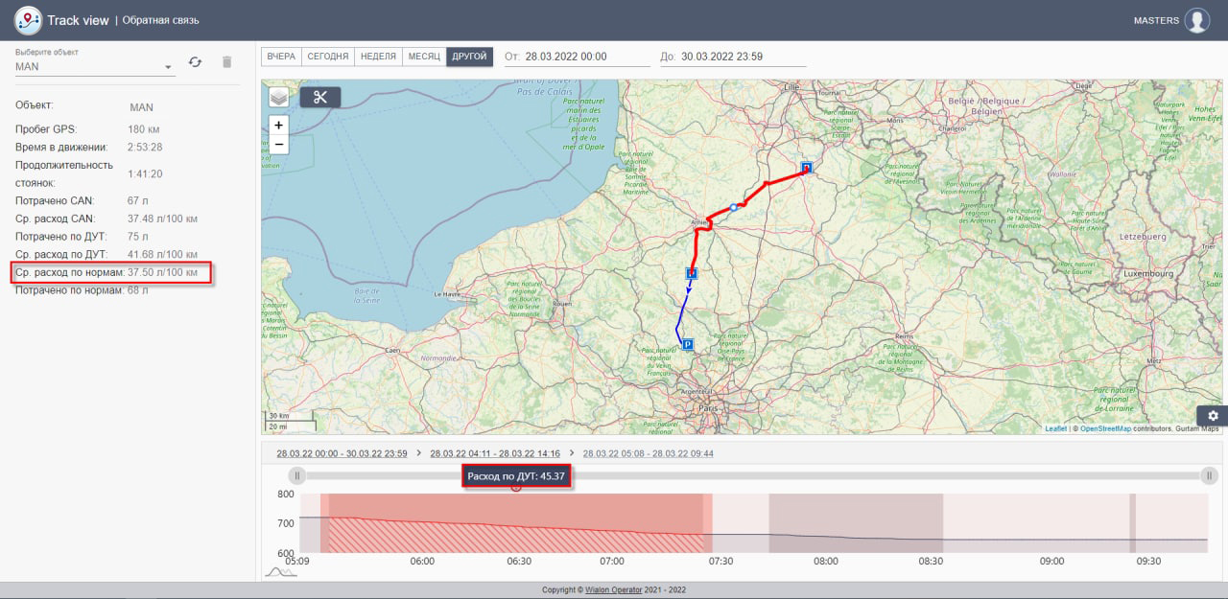
Task: Open the map layers selector
Action: 278,97
